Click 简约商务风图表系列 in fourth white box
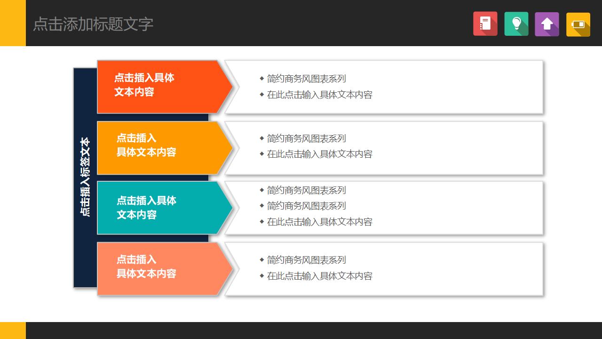The width and height of the screenshot is (602, 339). click(x=306, y=260)
